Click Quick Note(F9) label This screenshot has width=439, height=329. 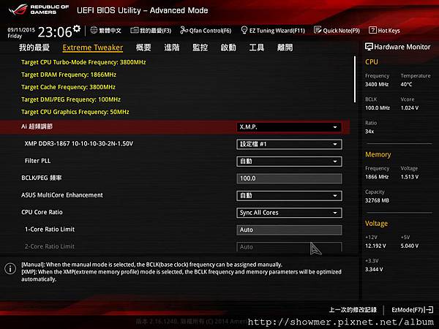[x=341, y=31]
